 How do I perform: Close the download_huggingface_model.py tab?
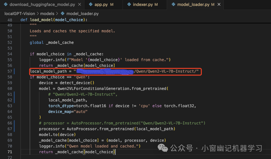point(80,5)
